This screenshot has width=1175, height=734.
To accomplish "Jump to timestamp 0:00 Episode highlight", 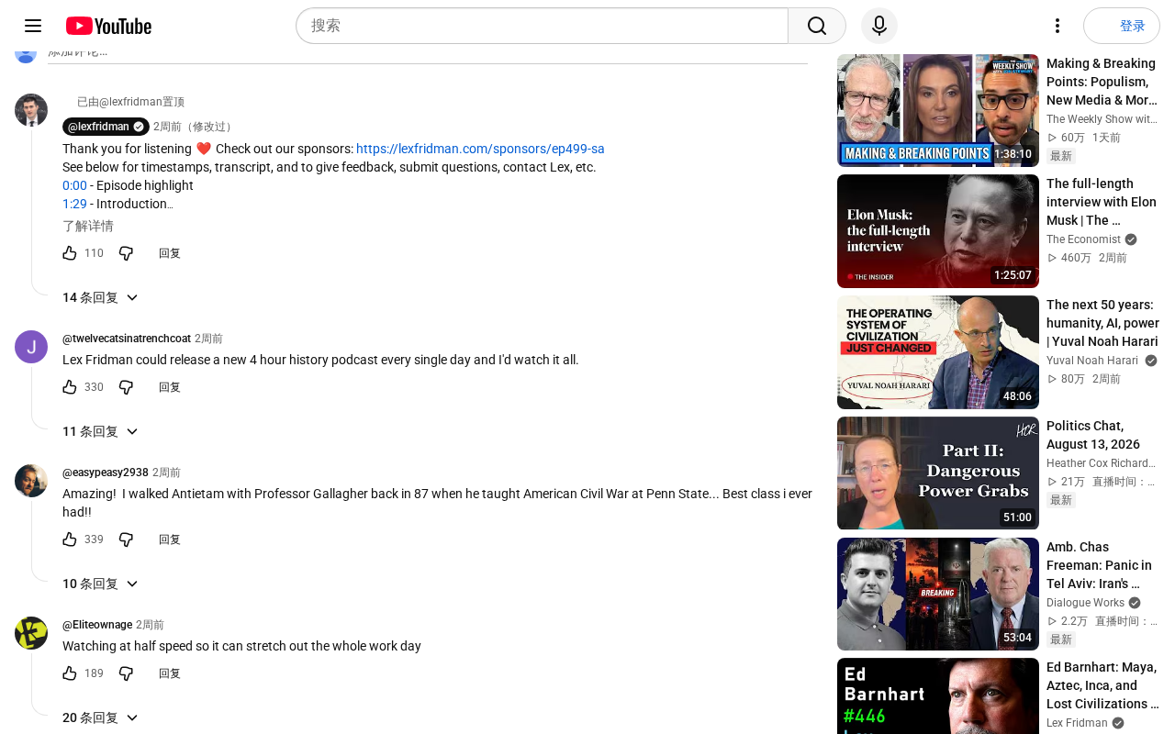I will click(x=74, y=185).
